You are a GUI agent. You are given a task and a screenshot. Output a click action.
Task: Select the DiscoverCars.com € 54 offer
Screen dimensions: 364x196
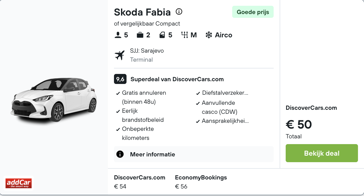139,182
